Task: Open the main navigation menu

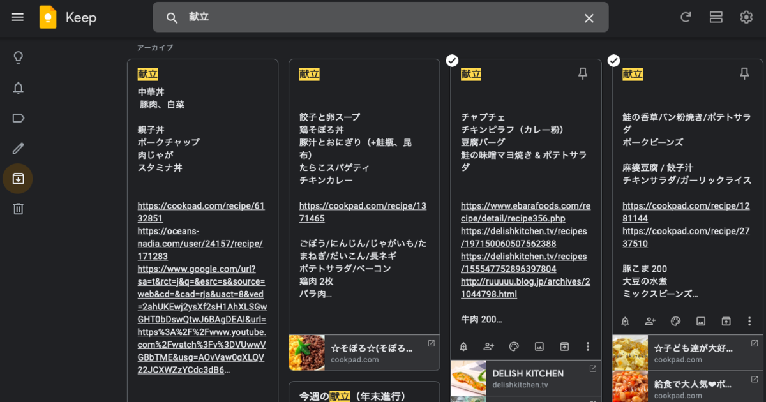Action: tap(17, 17)
